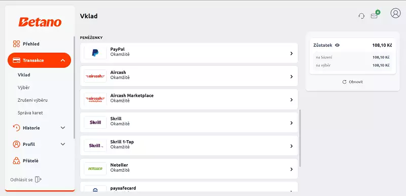406x196 pixels.
Task: Toggle balance visibility eye icon
Action: 337,45
